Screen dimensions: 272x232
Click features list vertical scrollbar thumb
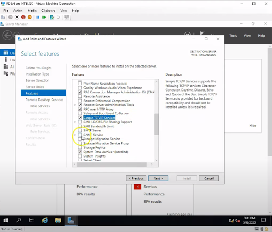[x=156, y=124]
